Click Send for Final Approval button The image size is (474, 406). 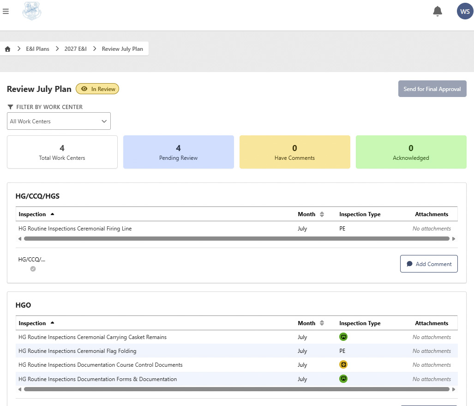(x=432, y=89)
